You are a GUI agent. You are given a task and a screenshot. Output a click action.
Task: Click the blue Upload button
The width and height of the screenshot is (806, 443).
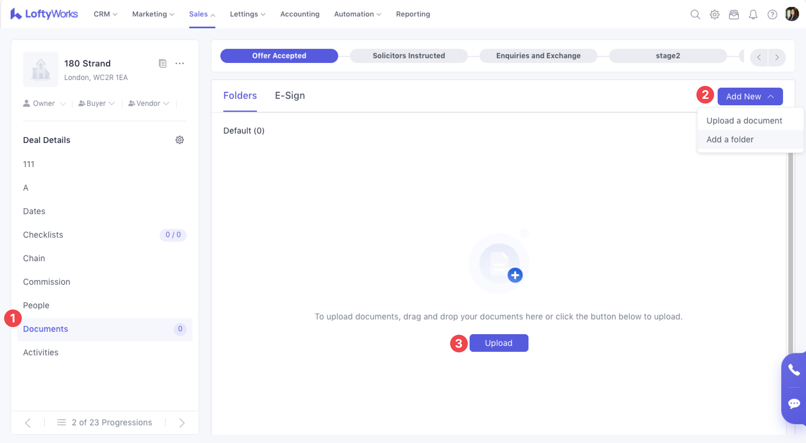tap(498, 343)
